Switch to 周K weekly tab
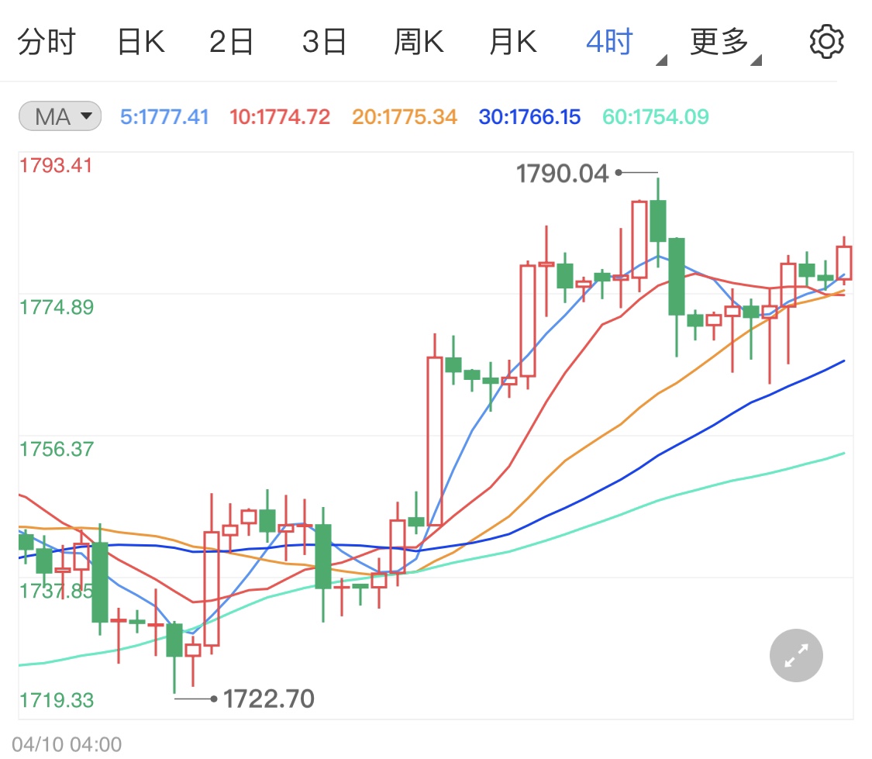 pos(419,42)
